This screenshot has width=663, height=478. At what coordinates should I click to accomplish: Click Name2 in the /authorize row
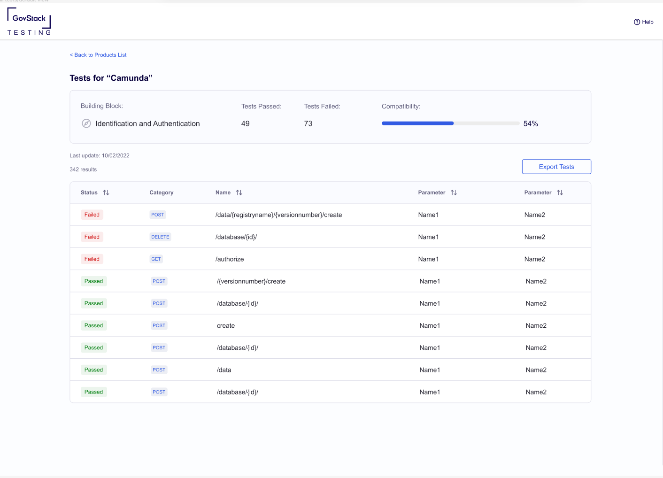(x=534, y=259)
